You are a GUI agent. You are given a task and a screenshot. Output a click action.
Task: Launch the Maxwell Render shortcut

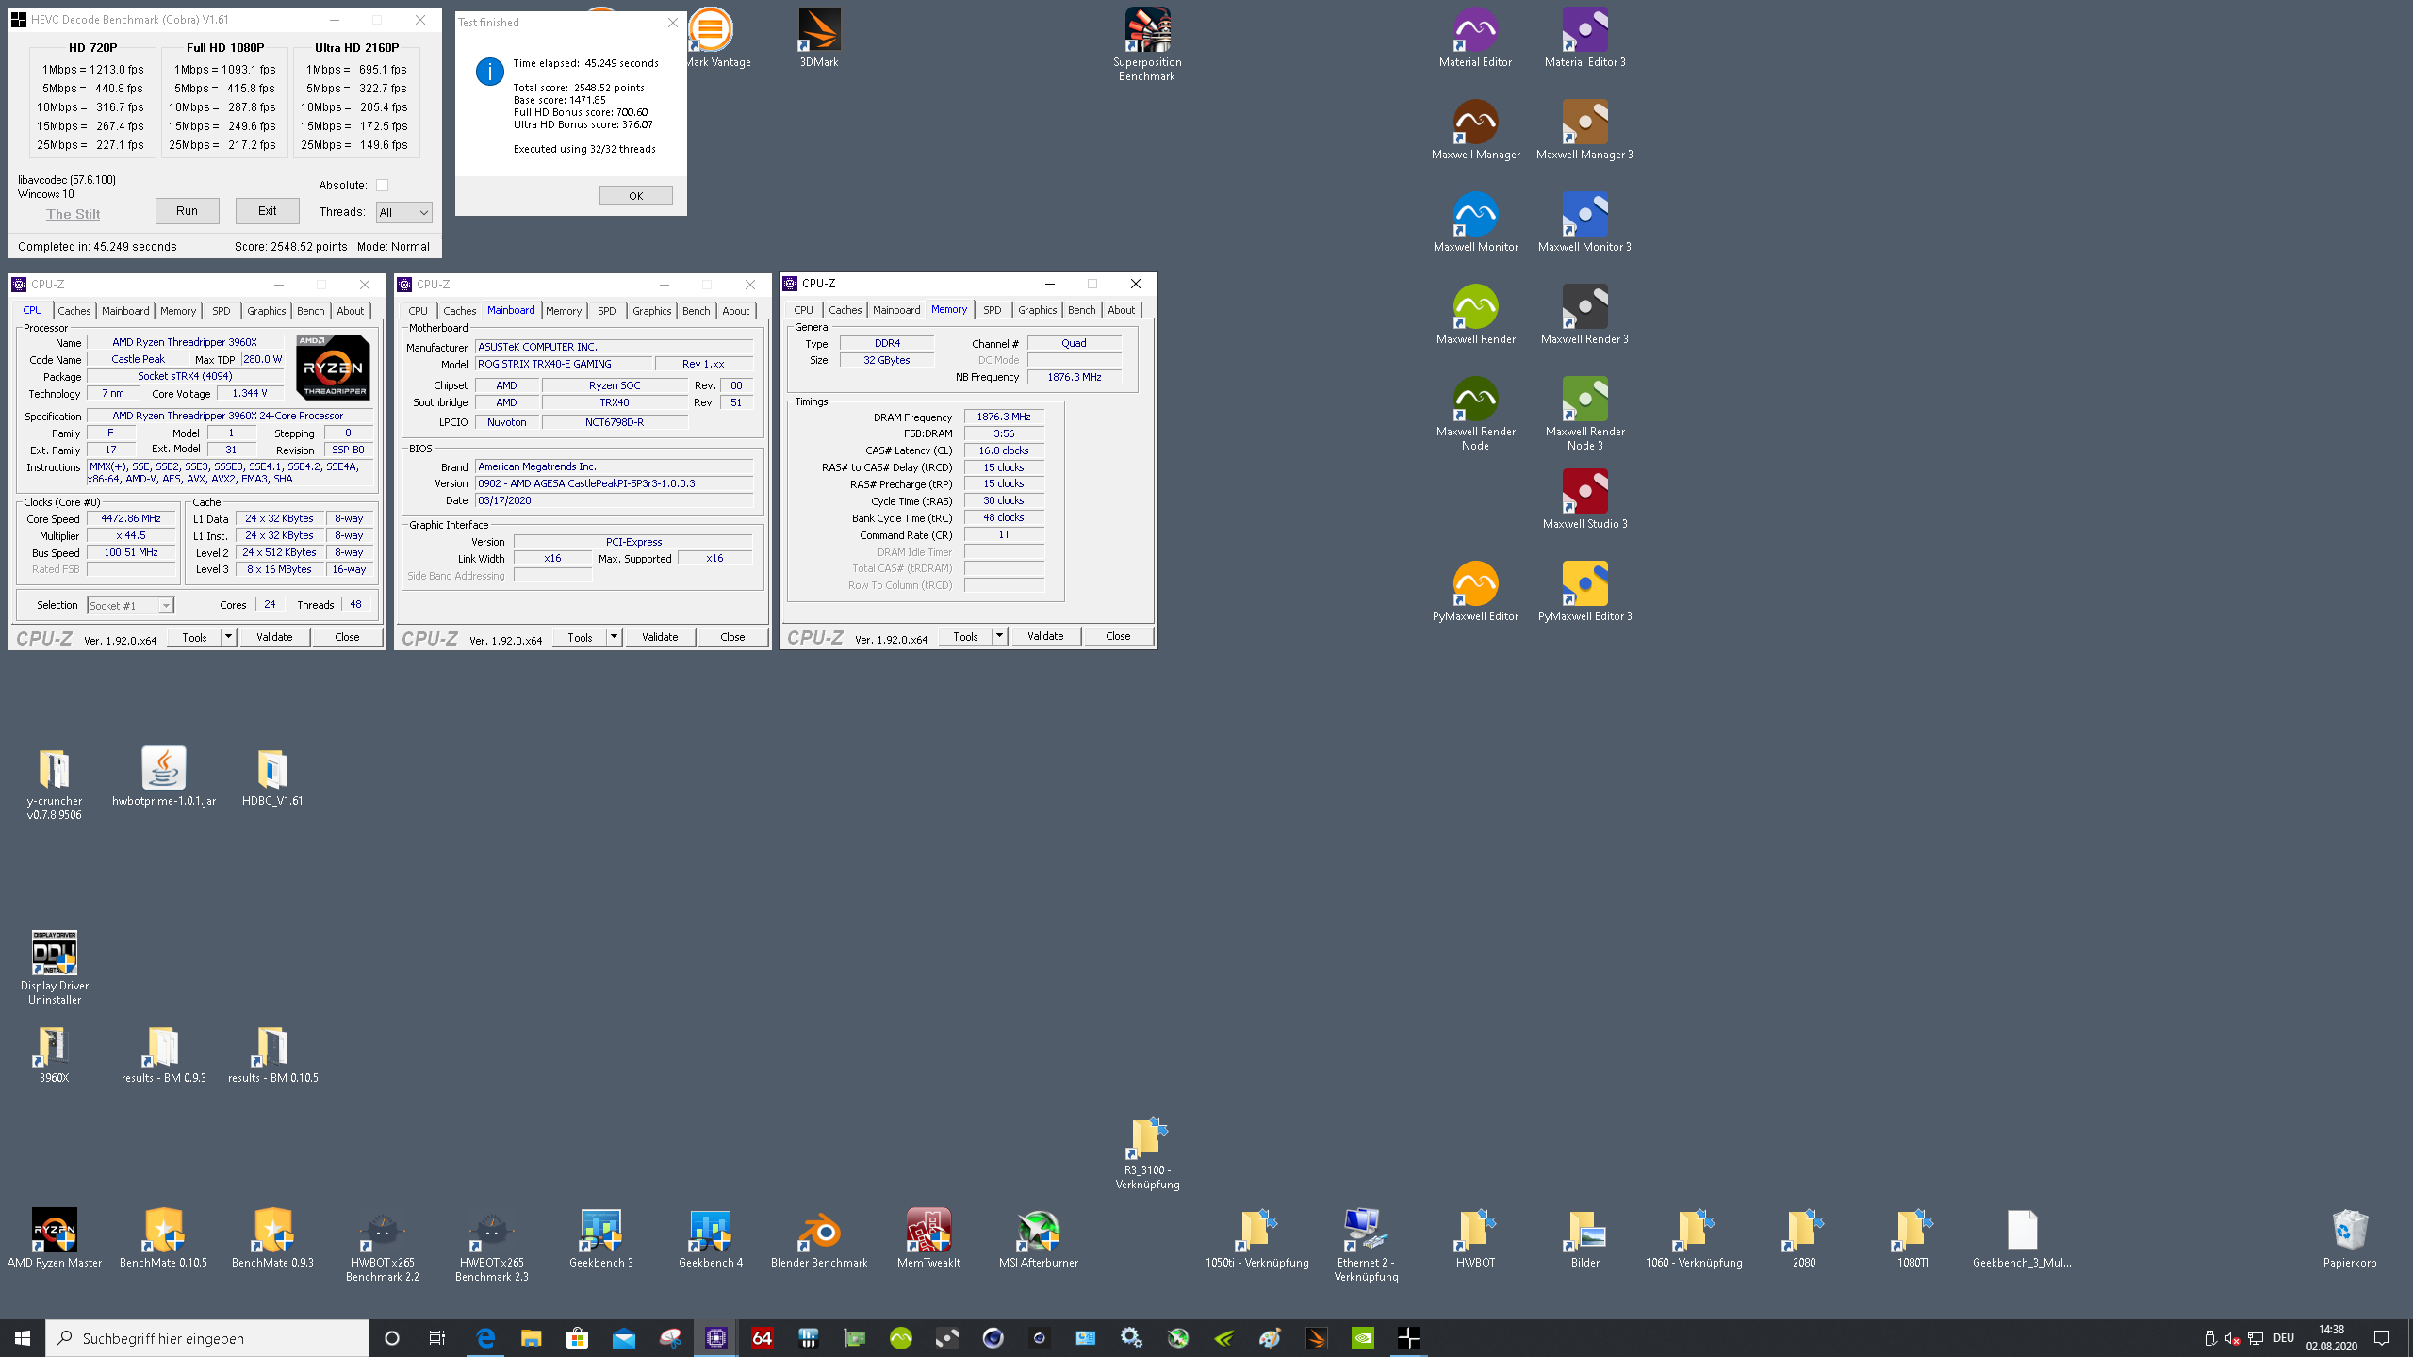click(1475, 315)
